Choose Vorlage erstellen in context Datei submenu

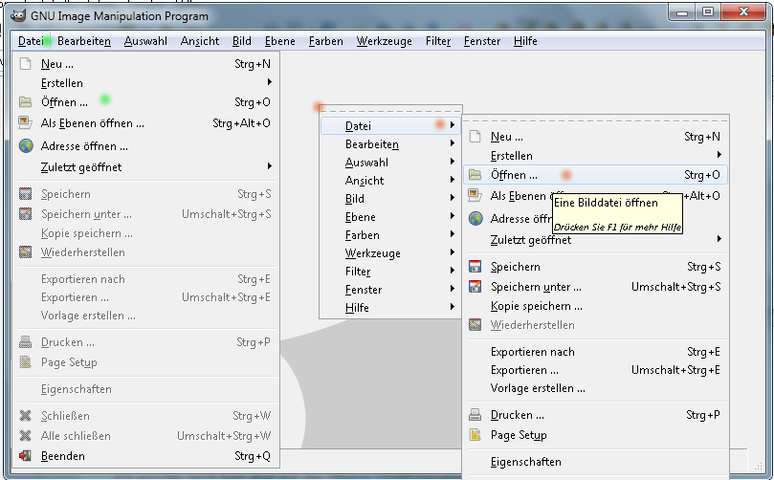click(596, 388)
